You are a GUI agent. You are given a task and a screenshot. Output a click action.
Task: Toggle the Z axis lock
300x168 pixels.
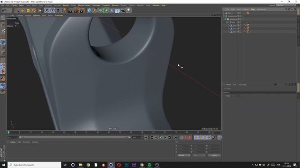click(58, 10)
